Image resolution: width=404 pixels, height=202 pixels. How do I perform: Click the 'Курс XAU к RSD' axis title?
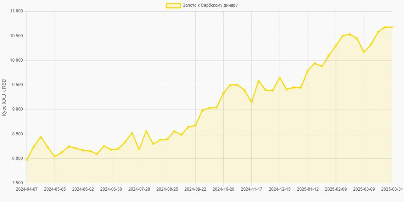coord(4,97)
